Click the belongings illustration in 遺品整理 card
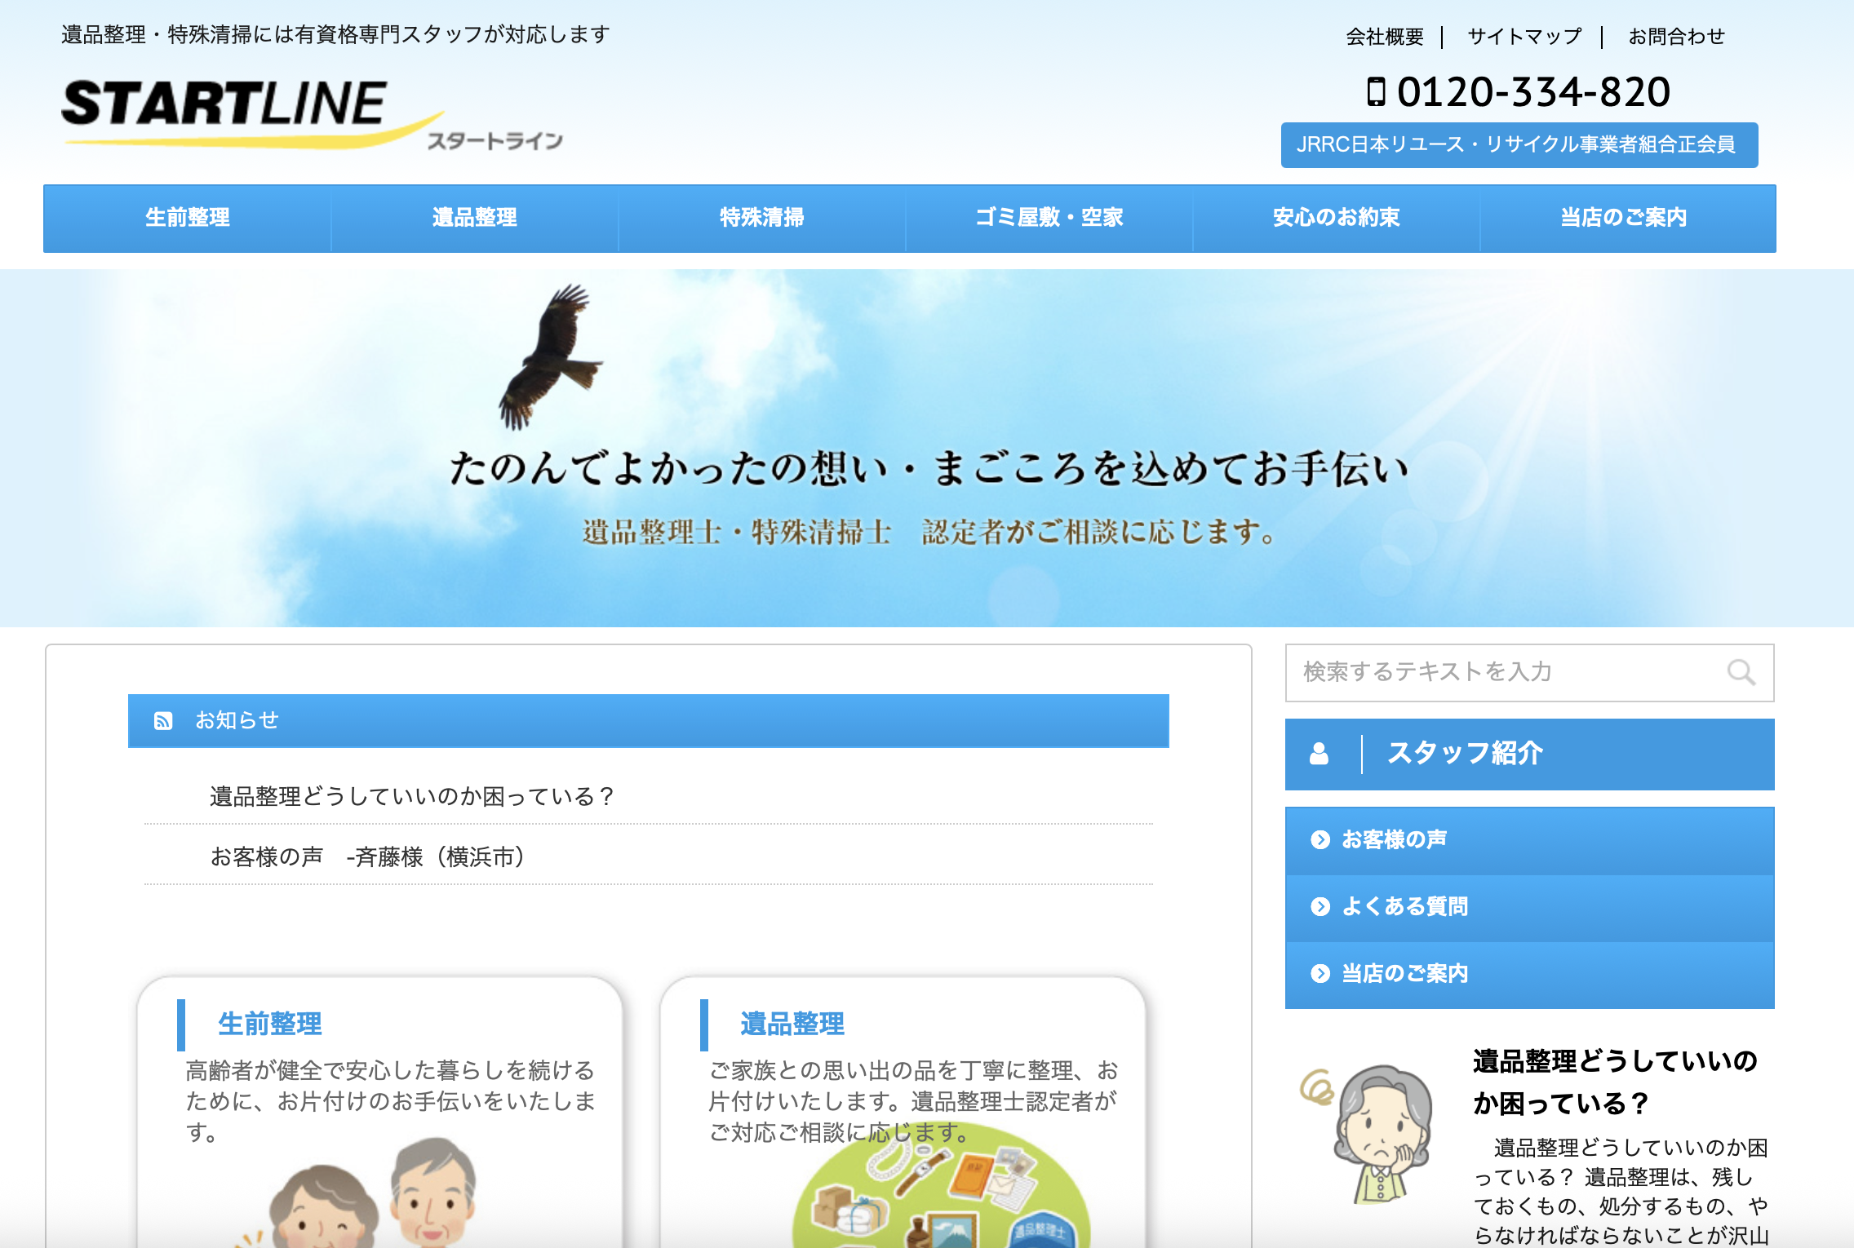This screenshot has width=1854, height=1248. pos(941,1187)
